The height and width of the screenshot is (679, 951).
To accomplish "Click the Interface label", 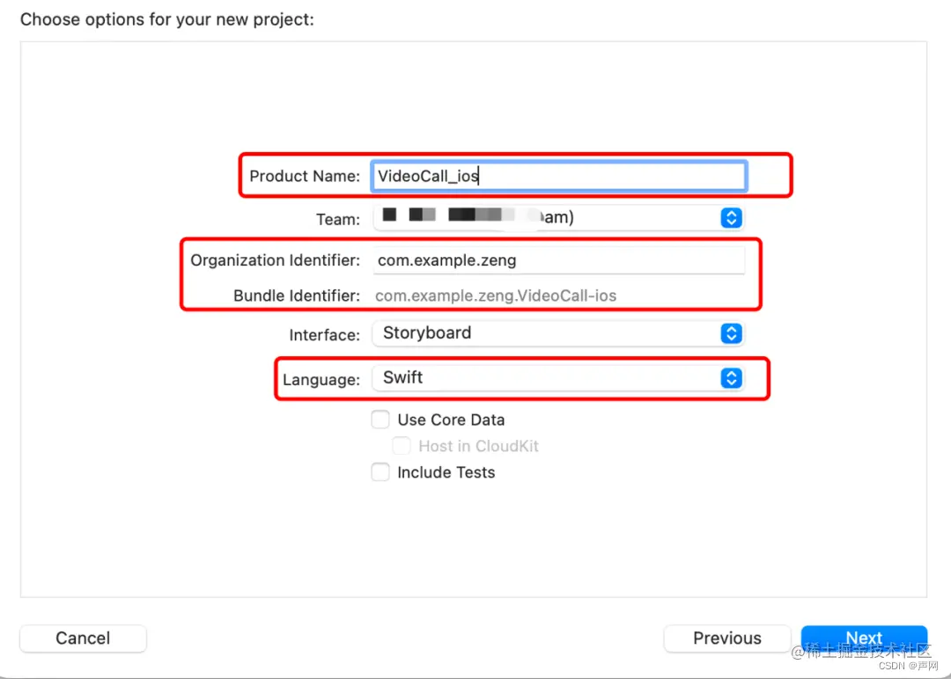I will click(324, 335).
